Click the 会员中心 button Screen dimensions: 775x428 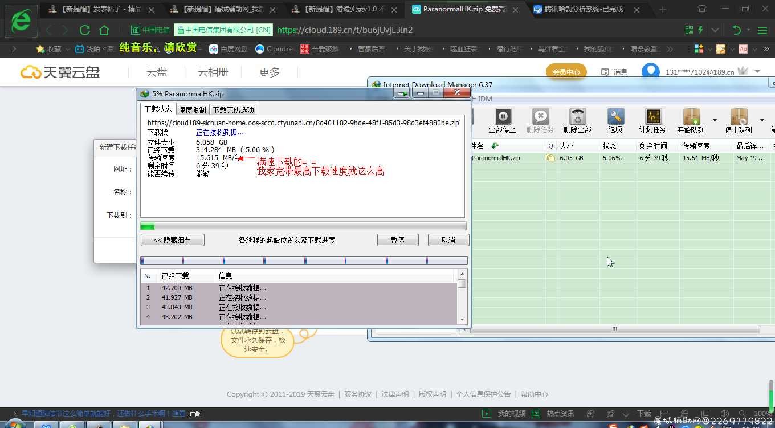tap(566, 72)
